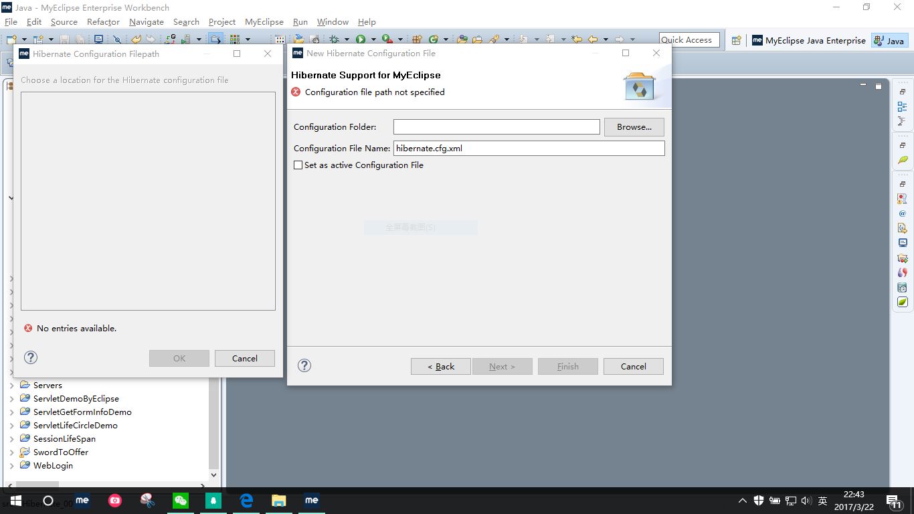Switch to MyEclipse Java Enterprise perspective
This screenshot has height=514, width=914.
pyautogui.click(x=808, y=40)
